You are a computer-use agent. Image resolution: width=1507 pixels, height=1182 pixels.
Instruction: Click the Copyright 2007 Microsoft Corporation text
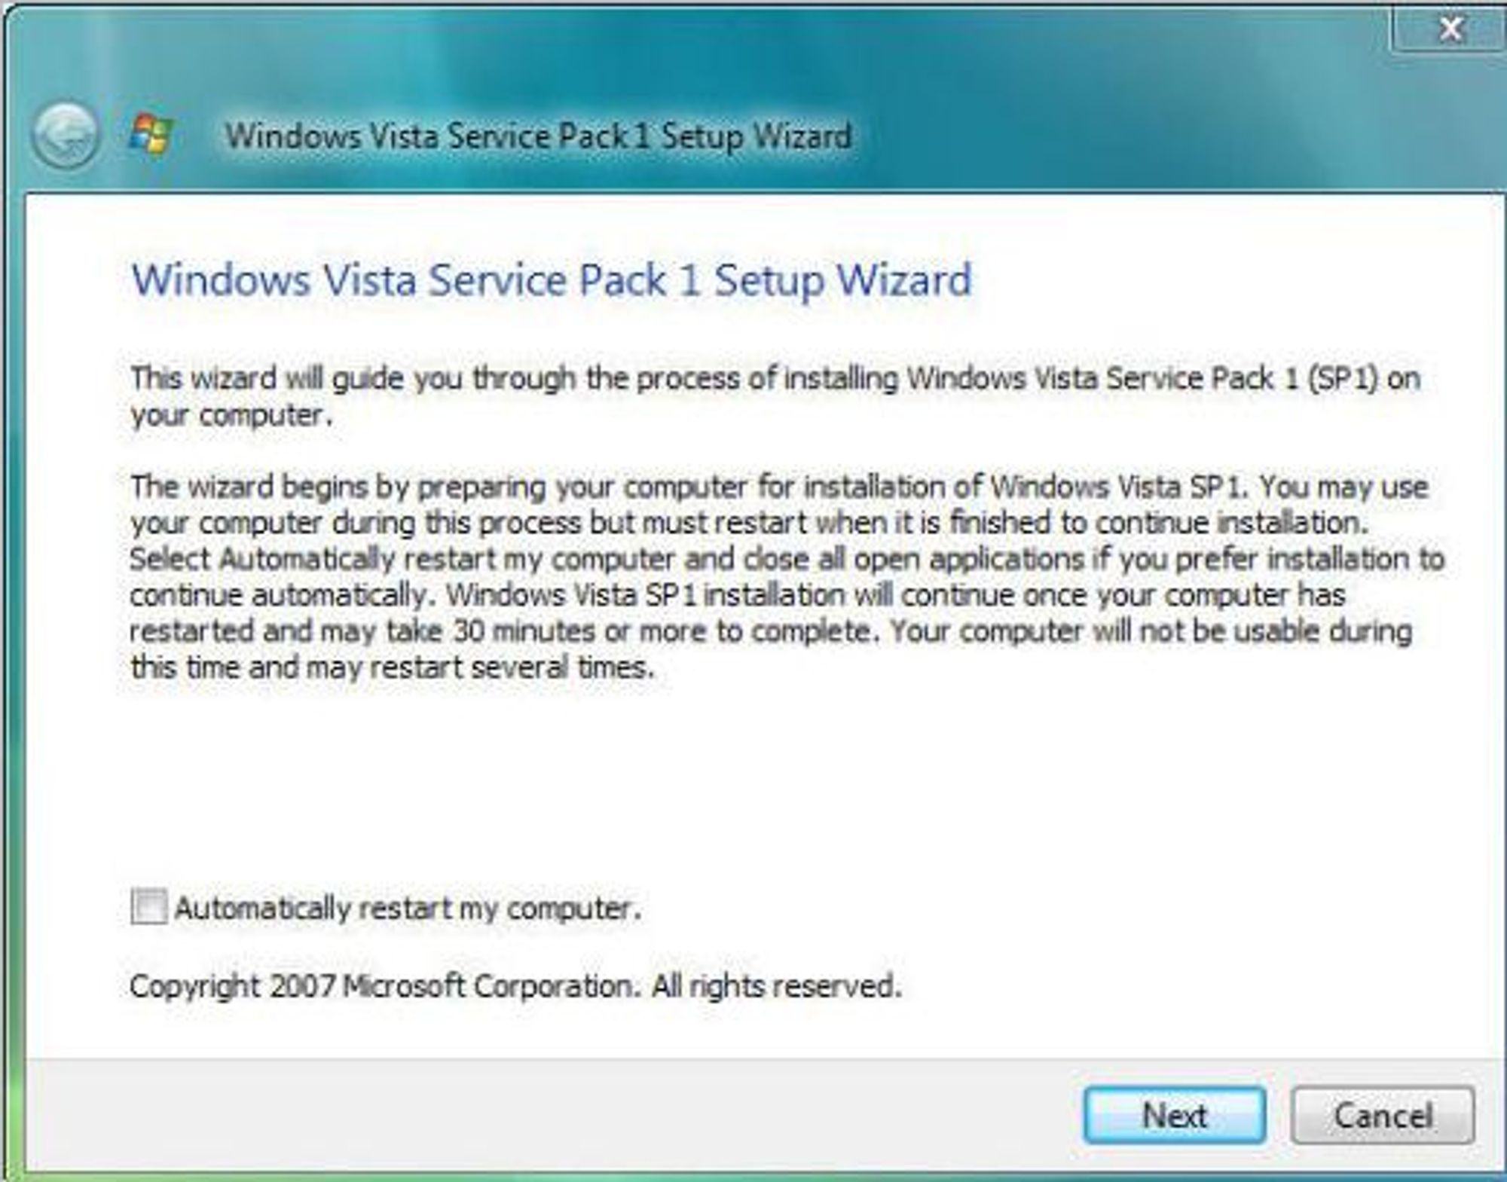(515, 986)
